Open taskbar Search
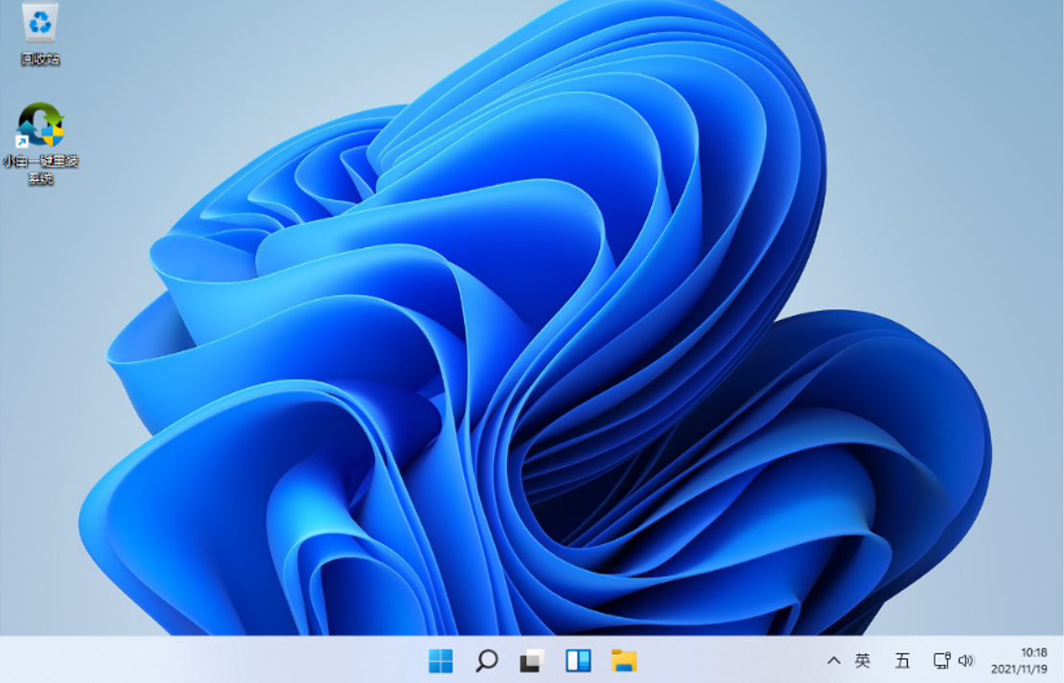1064x683 pixels. [x=487, y=660]
